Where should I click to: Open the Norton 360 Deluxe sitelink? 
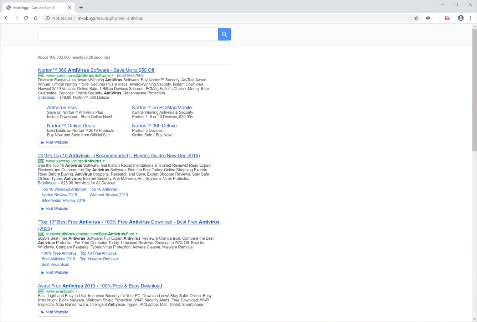(154, 126)
